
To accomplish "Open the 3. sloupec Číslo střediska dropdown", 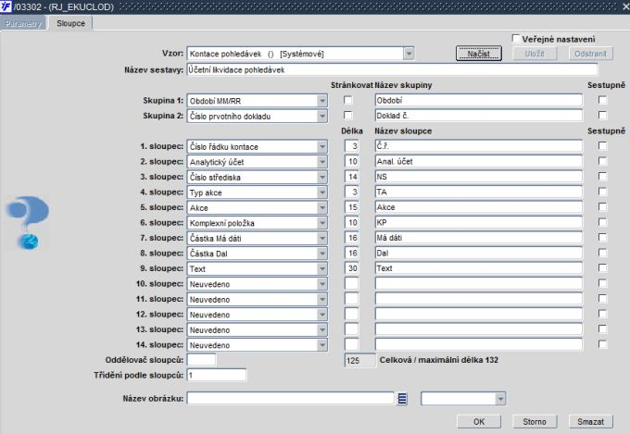I will point(322,177).
